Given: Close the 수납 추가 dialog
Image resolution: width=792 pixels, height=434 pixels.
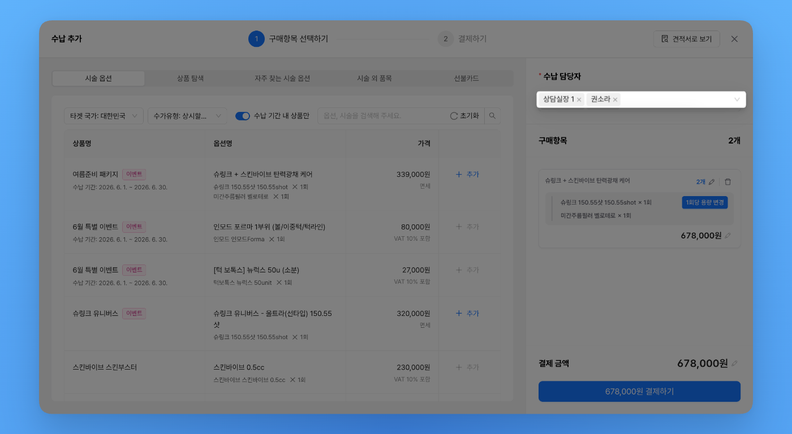Looking at the screenshot, I should [734, 39].
